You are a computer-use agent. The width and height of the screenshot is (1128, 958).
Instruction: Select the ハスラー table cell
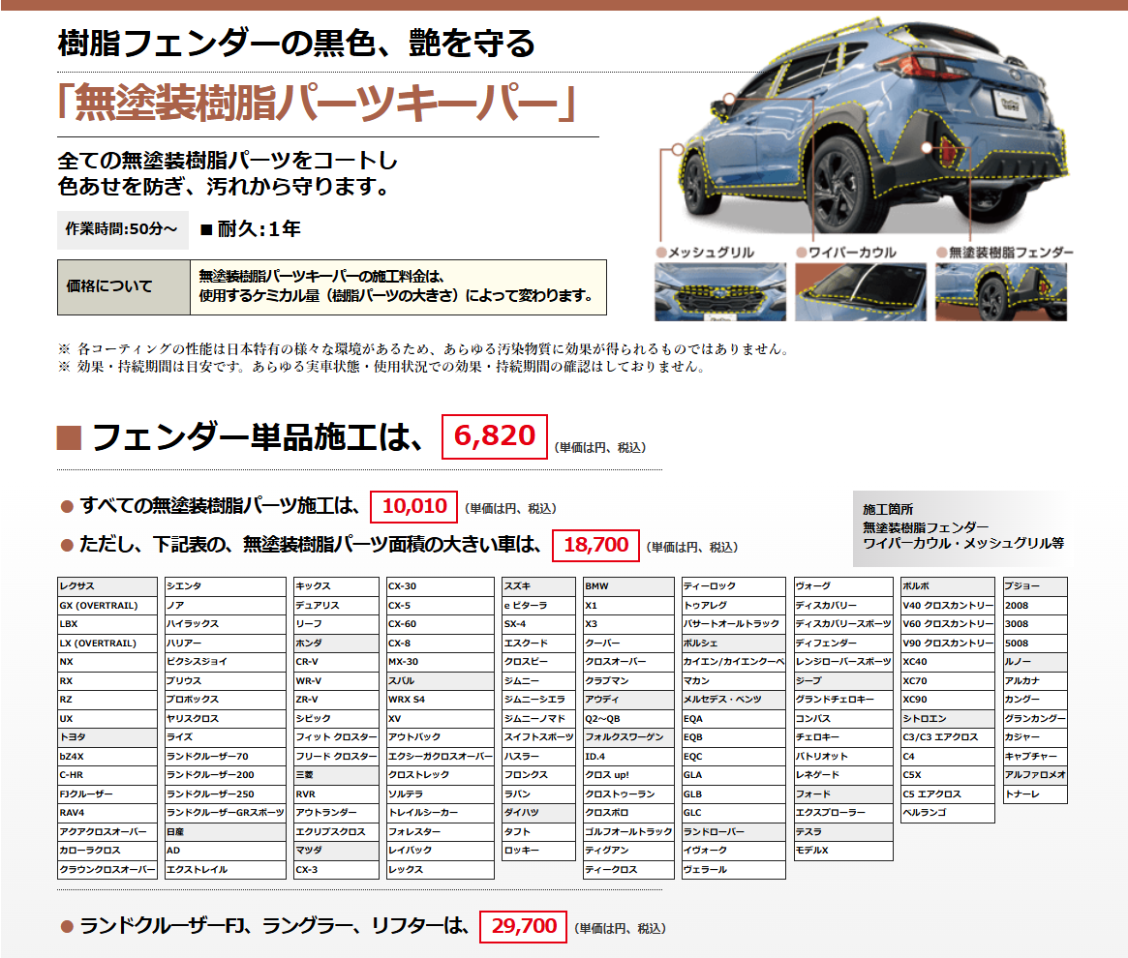point(538,756)
